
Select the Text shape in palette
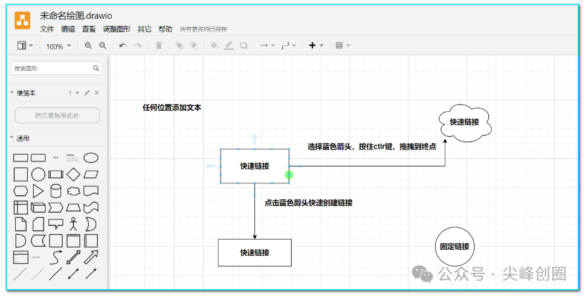[56, 158]
